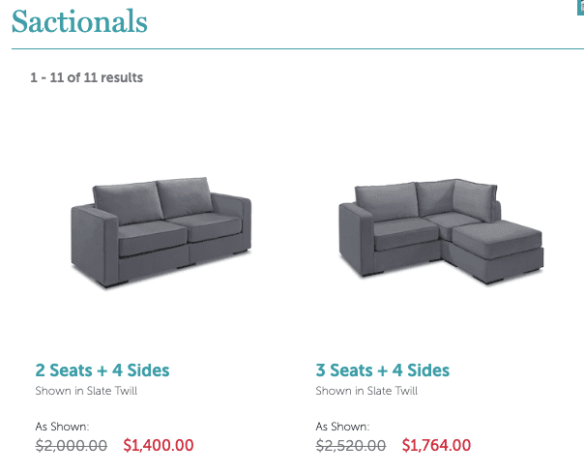This screenshot has width=584, height=474.
Task: Click the corner back cushion of the sectional
Action: 474,200
